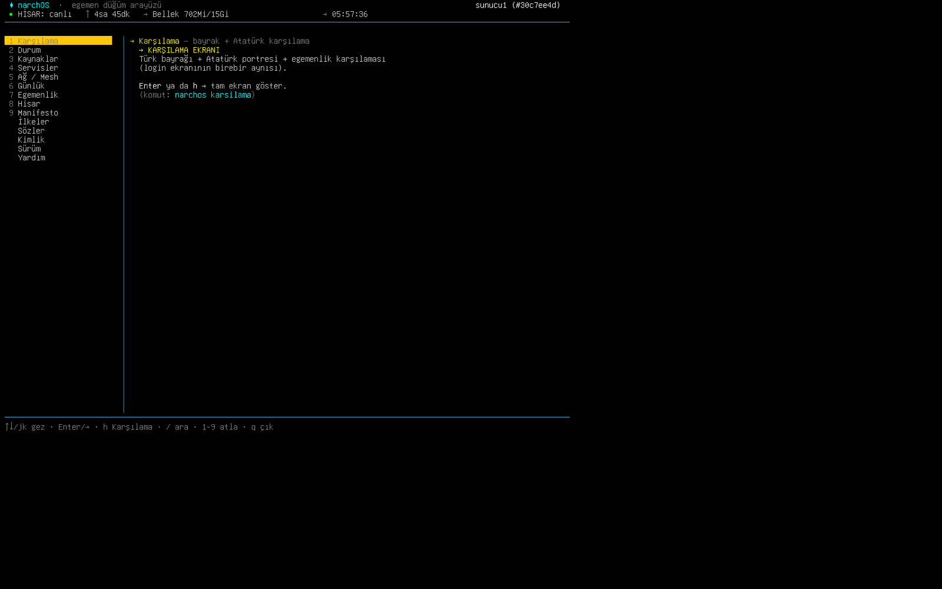Open the Yardım entry
This screenshot has width=942, height=589.
pos(31,157)
